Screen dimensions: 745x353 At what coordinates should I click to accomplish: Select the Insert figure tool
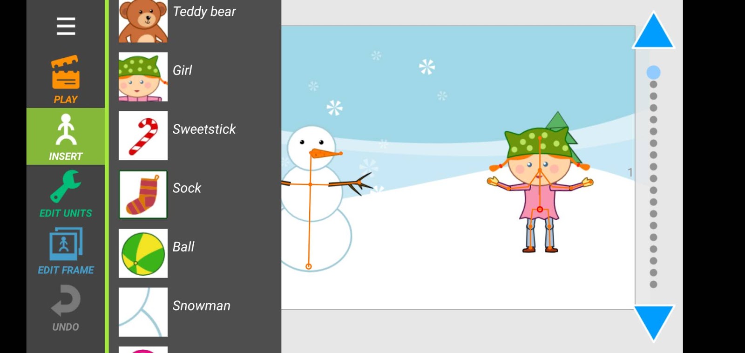click(66, 136)
